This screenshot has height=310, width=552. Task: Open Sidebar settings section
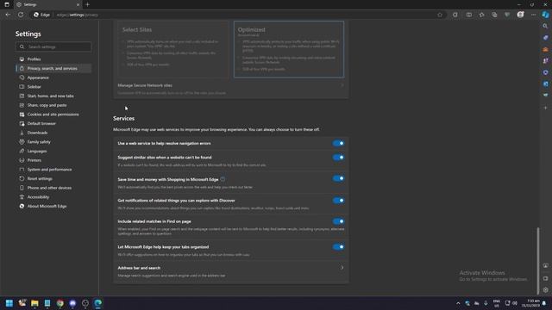(53, 86)
